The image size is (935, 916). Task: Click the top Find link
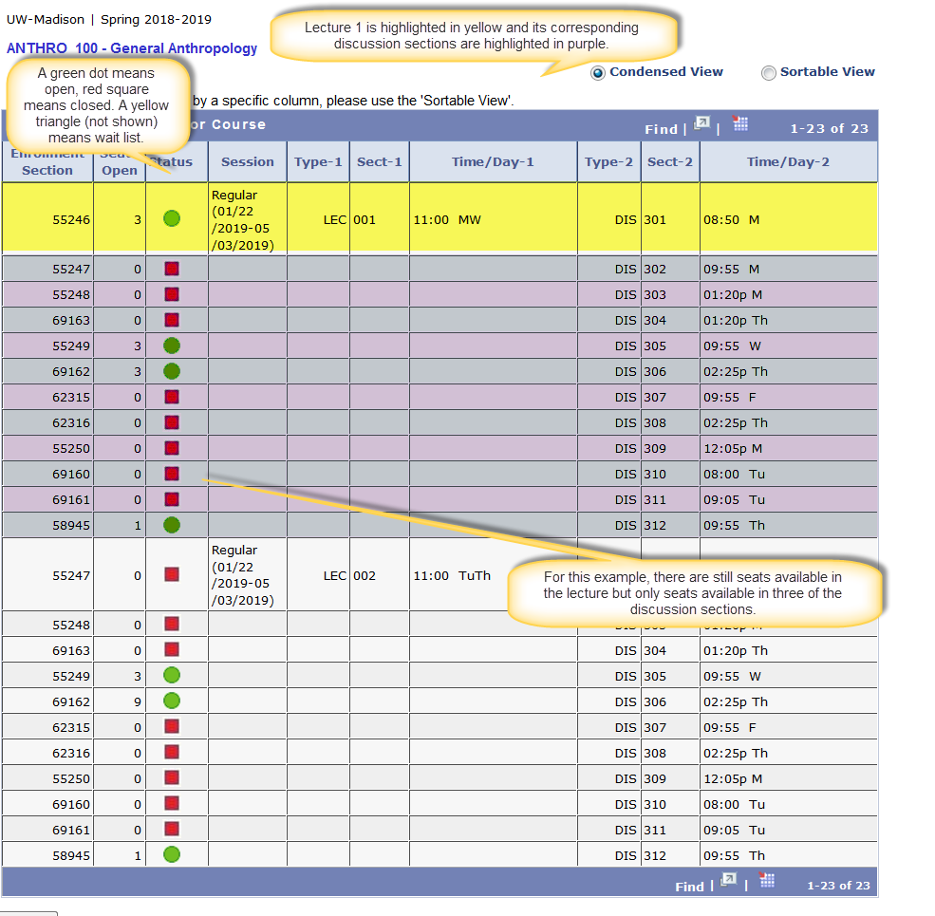click(x=661, y=129)
